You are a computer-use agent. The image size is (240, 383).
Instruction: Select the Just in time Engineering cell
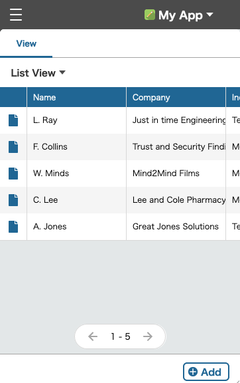[176, 120]
